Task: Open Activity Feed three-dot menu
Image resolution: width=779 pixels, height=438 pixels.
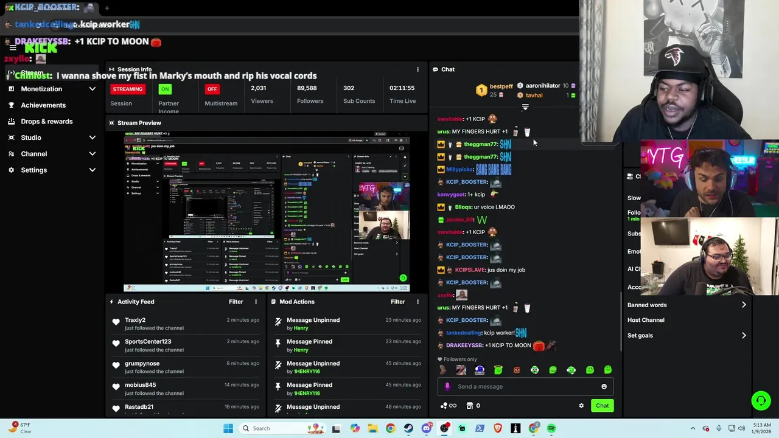Action: point(256,302)
